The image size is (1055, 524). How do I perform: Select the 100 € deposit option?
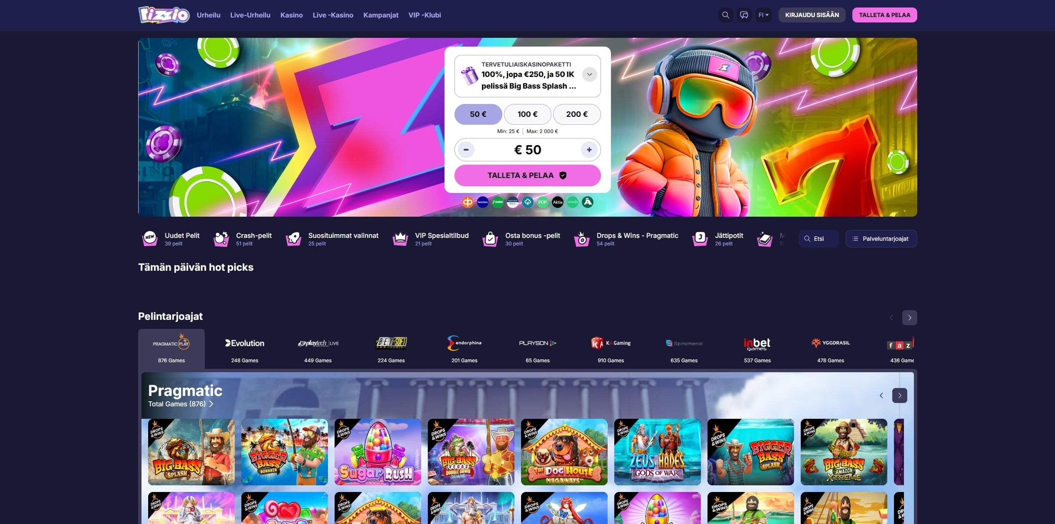[x=527, y=114]
